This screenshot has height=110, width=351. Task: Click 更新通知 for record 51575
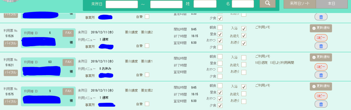[321, 86]
